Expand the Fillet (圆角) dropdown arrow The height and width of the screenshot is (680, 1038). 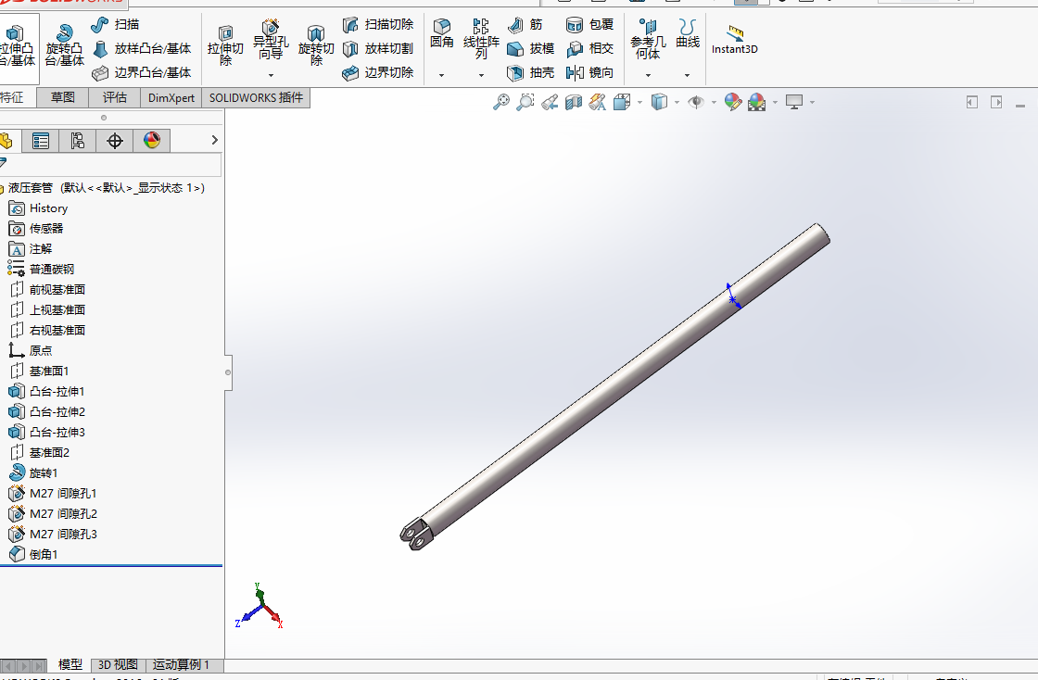point(441,75)
